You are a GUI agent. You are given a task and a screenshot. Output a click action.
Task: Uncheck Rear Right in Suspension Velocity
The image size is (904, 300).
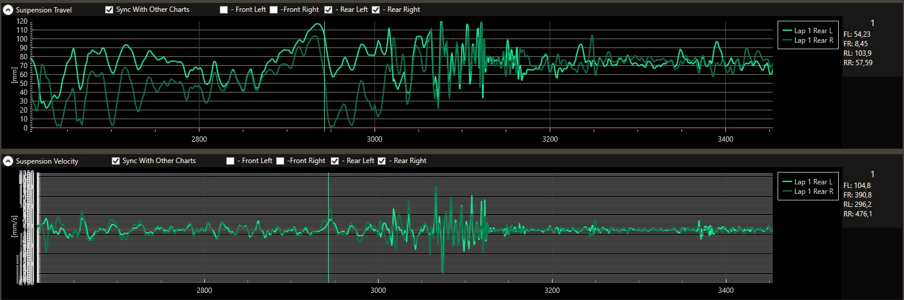pyautogui.click(x=382, y=161)
